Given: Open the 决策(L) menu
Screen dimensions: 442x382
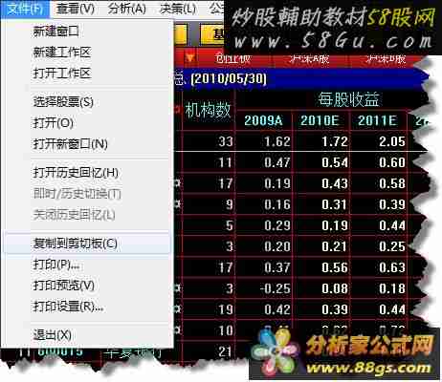Looking at the screenshot, I should [x=178, y=9].
